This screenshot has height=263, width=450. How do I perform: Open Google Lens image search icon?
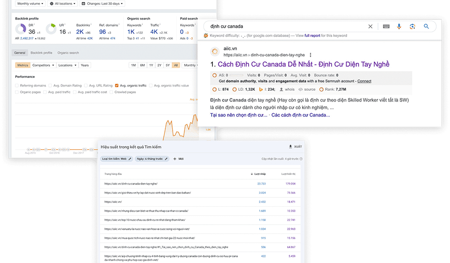point(413,26)
